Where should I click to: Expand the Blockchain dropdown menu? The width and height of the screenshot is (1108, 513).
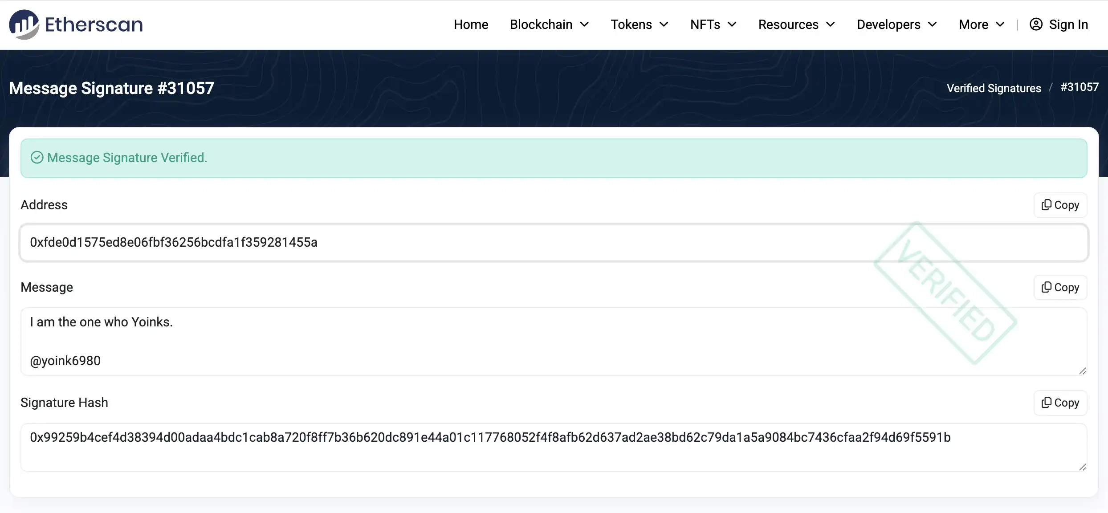(x=549, y=24)
